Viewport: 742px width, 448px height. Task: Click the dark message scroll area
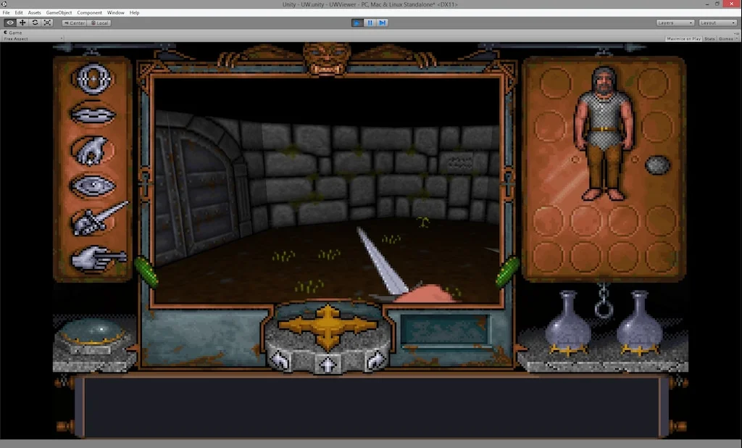point(372,407)
